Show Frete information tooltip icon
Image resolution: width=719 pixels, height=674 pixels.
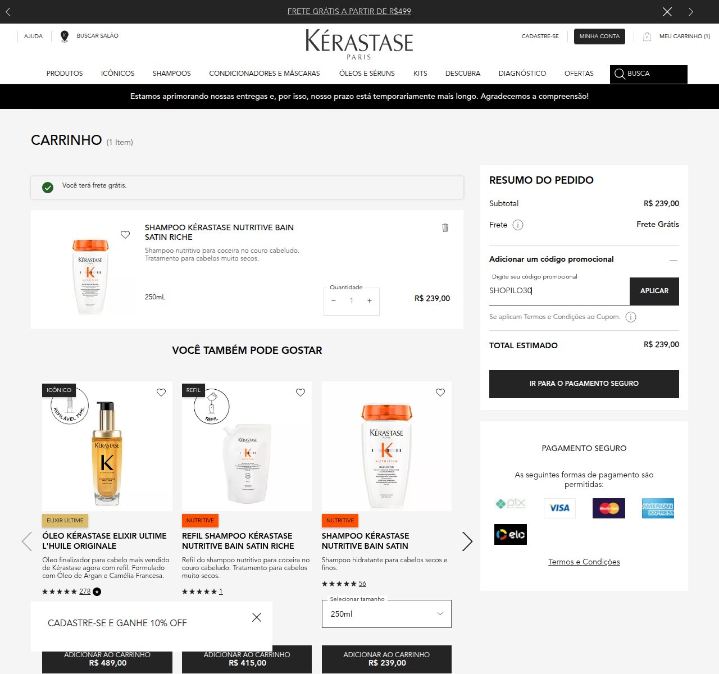click(518, 225)
